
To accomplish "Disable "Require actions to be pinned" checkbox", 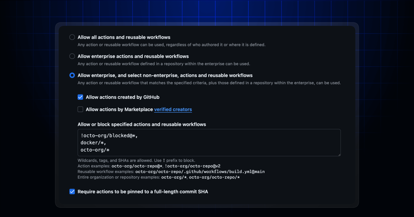I will [x=72, y=191].
